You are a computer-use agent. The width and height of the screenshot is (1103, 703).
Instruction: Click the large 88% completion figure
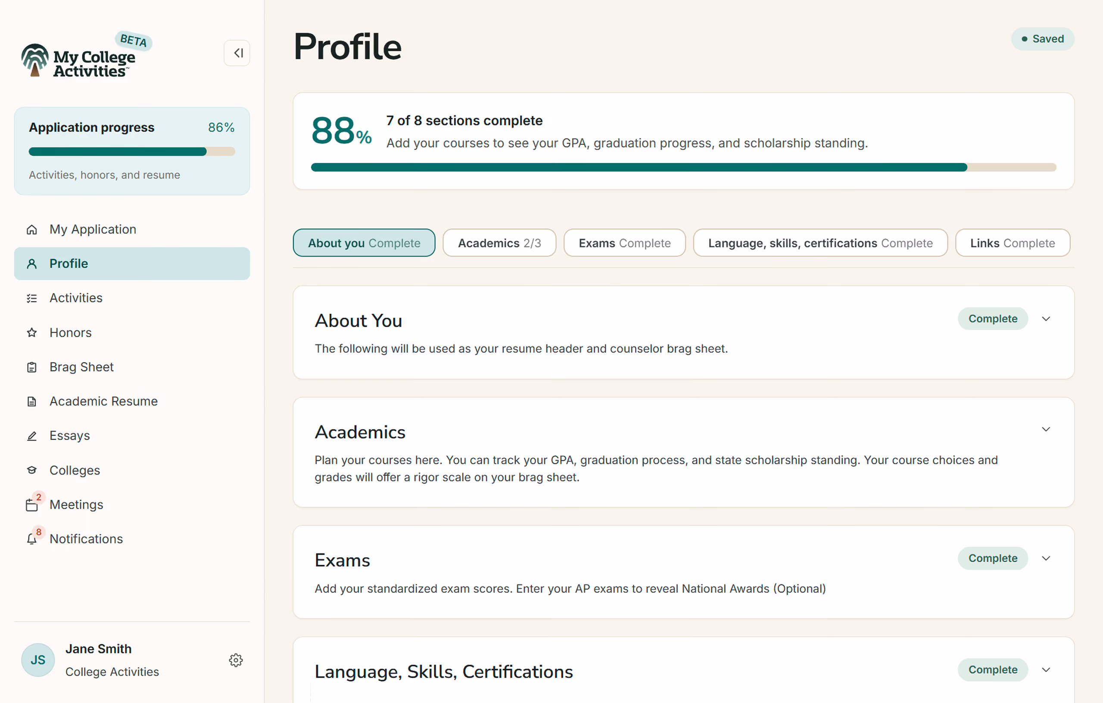click(x=341, y=131)
